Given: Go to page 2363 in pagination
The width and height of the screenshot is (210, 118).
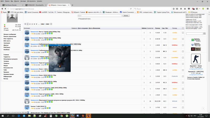Looking at the screenshot, I should coord(42,24).
